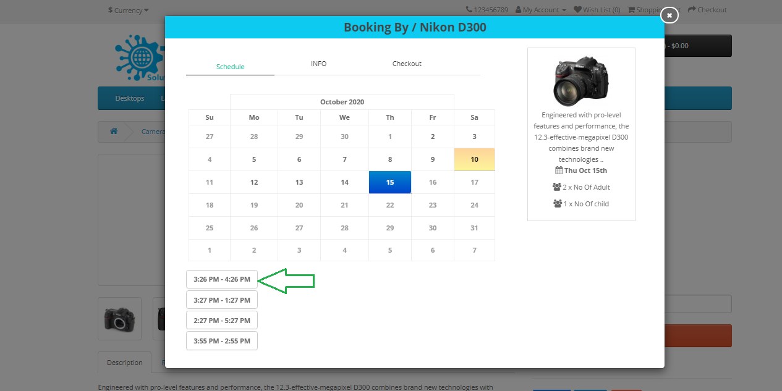
Task: Click the Nikon D300 photo in the booking summary
Action: [581, 80]
